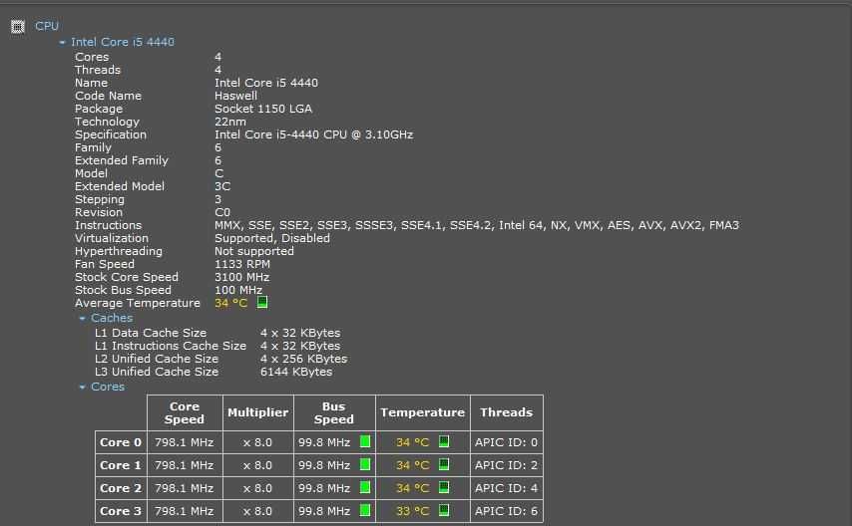Click Core 0 temperature indicator icon
The width and height of the screenshot is (852, 526).
coord(444,441)
